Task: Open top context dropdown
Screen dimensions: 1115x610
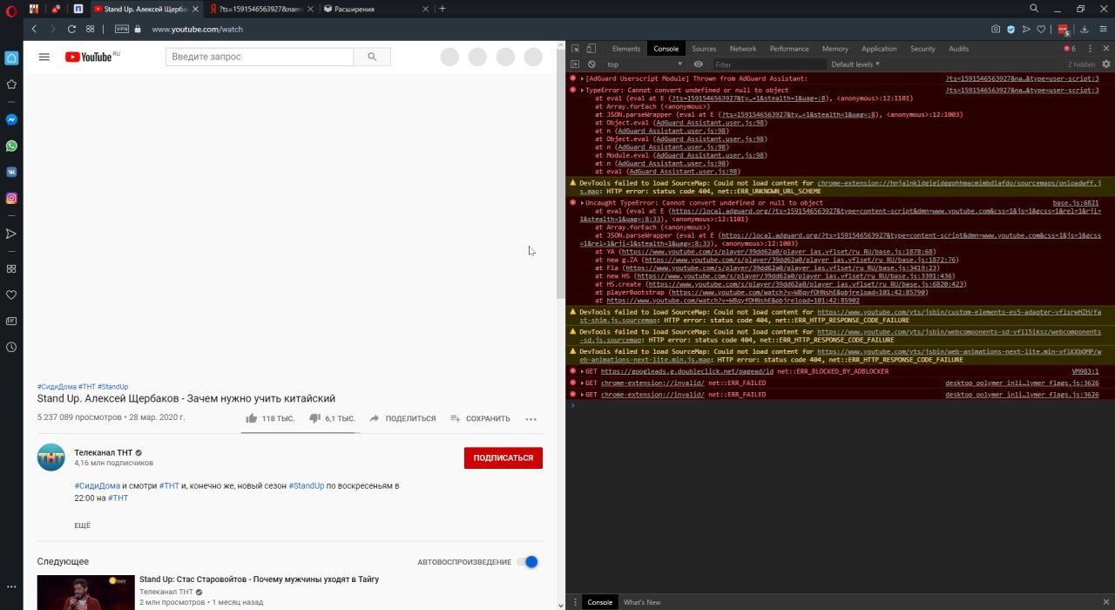Action: coord(645,64)
